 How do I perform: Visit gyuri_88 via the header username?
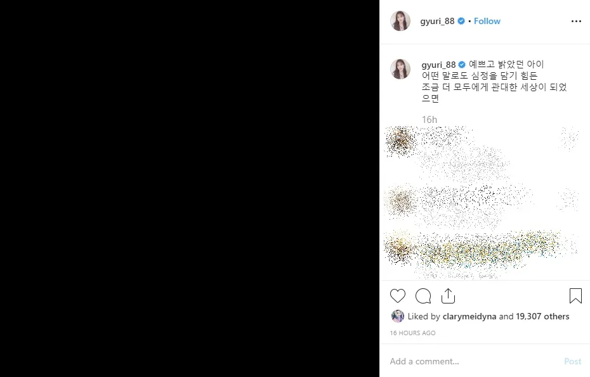coord(437,21)
